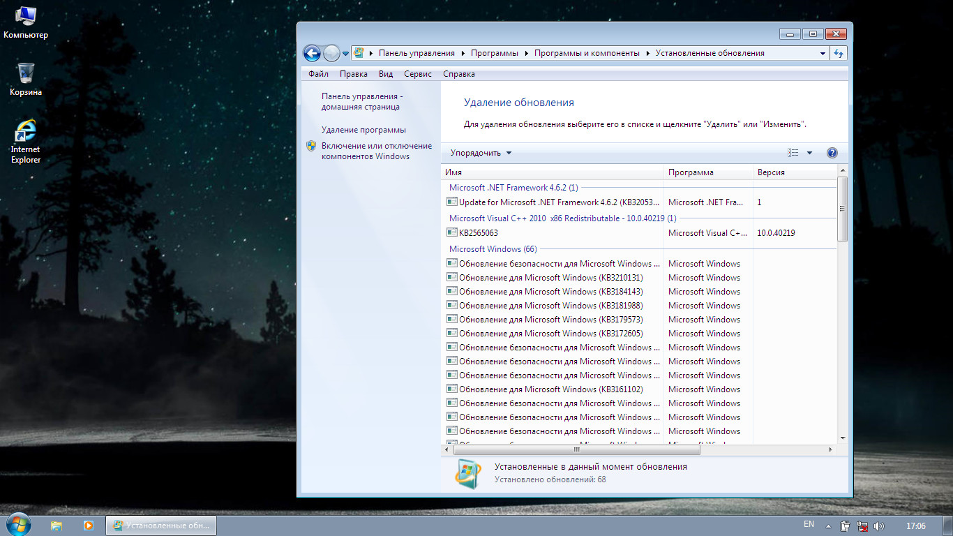953x536 pixels.
Task: Navigate to Программы и компоненты breadcrumb
Action: [587, 53]
